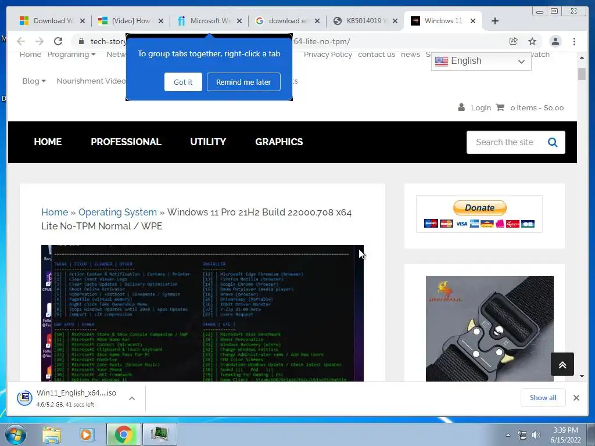Click the site search magnifier icon
This screenshot has width=595, height=446.
point(553,142)
